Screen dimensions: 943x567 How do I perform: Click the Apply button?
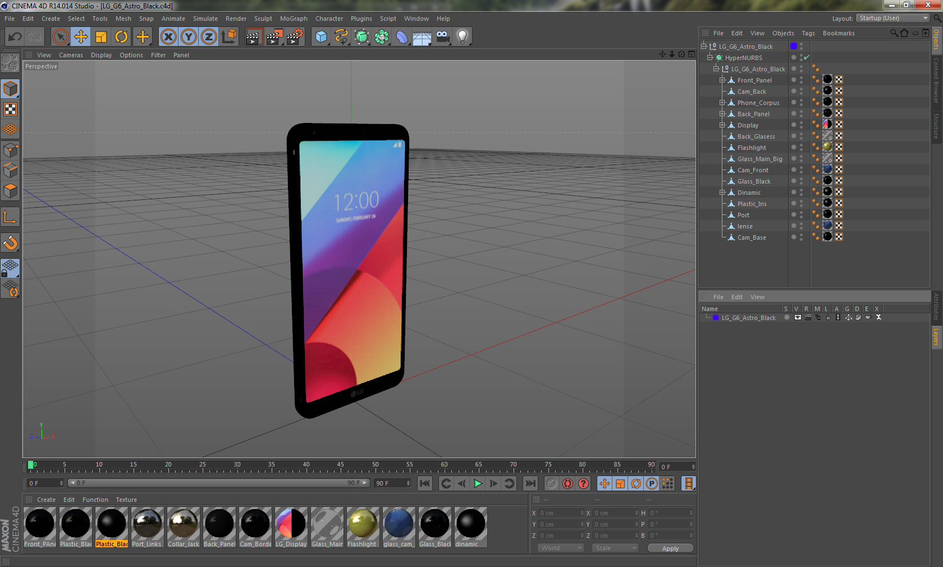click(x=670, y=548)
